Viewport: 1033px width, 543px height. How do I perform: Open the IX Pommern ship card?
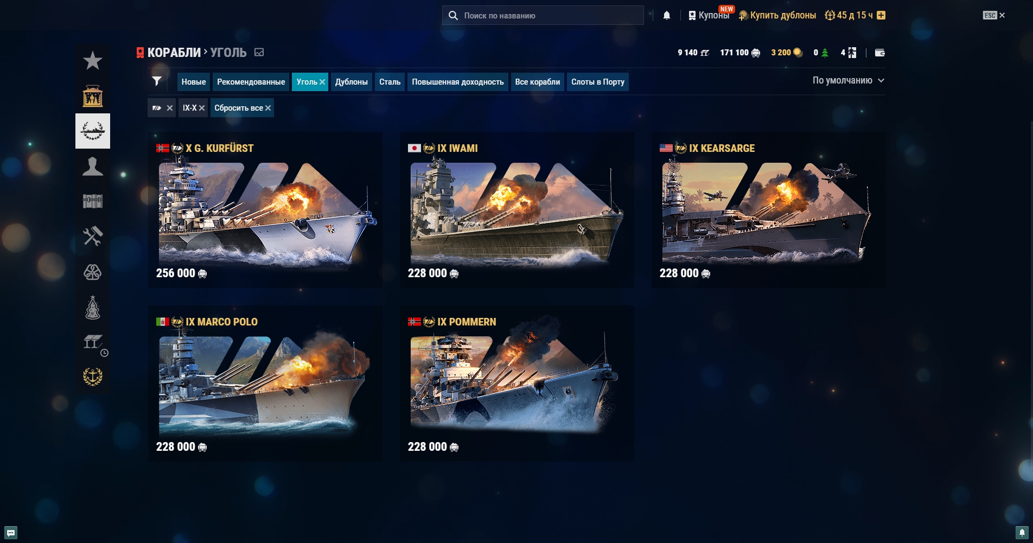pyautogui.click(x=516, y=383)
